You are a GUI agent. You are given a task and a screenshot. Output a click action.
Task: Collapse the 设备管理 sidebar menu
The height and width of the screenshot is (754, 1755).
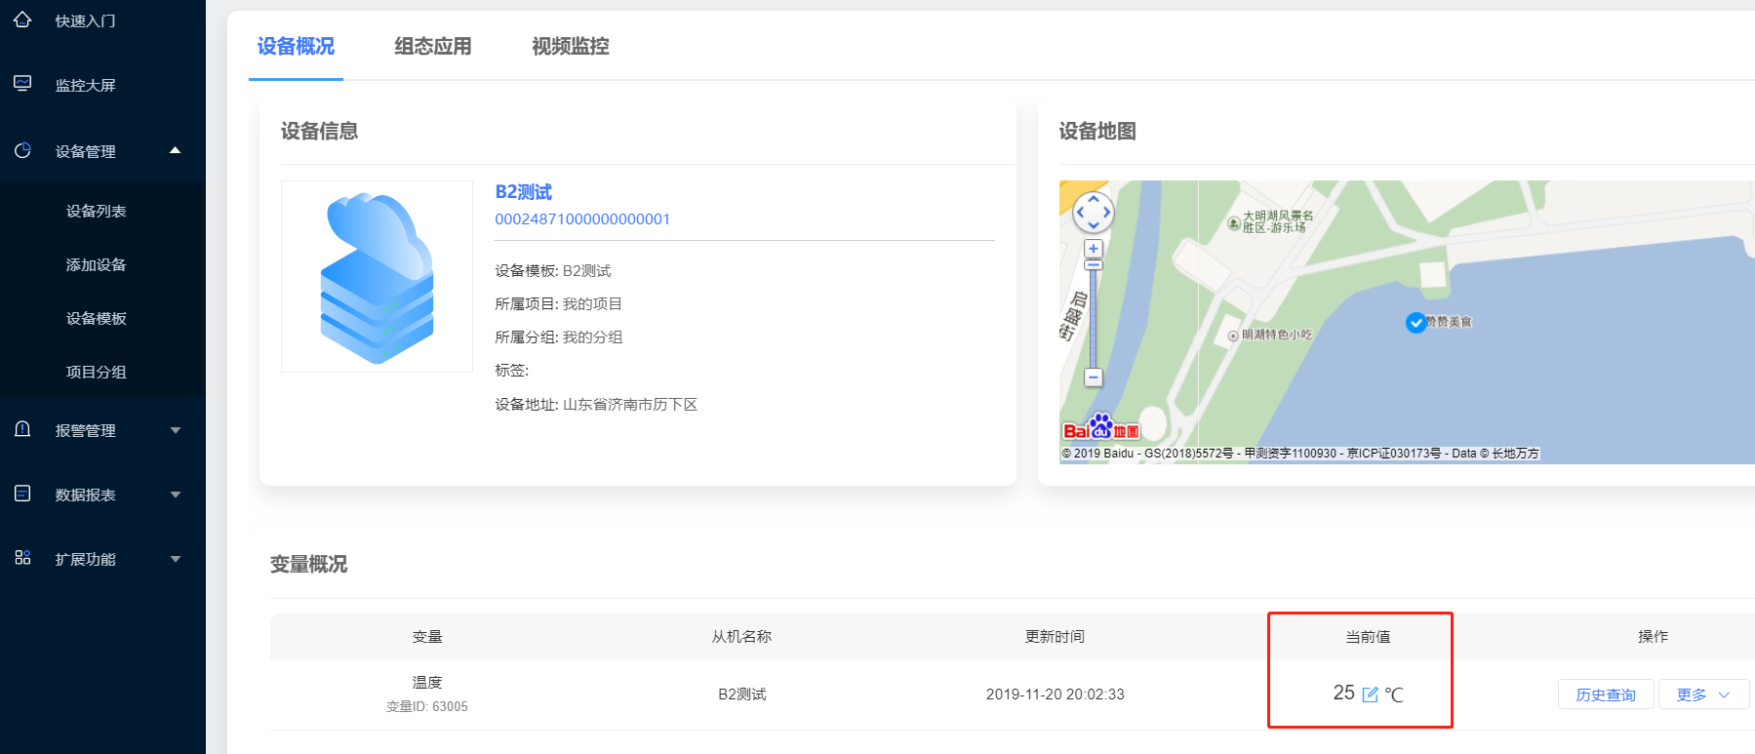click(x=176, y=150)
